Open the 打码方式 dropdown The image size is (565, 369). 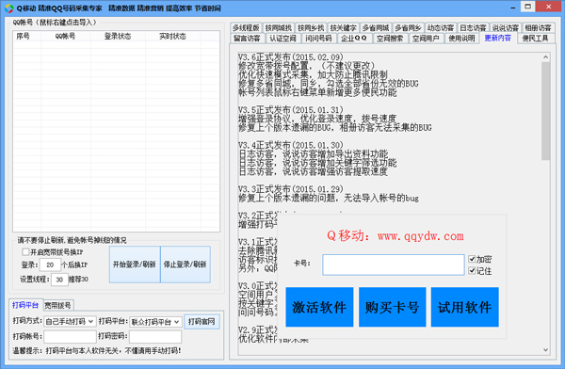click(70, 321)
